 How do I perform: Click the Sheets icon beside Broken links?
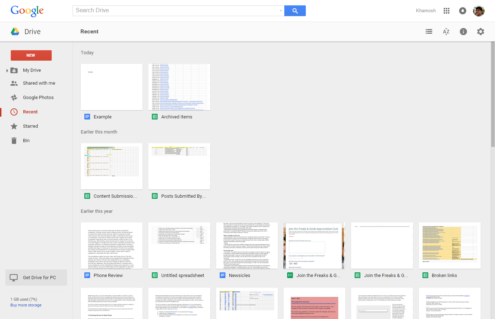click(x=425, y=275)
